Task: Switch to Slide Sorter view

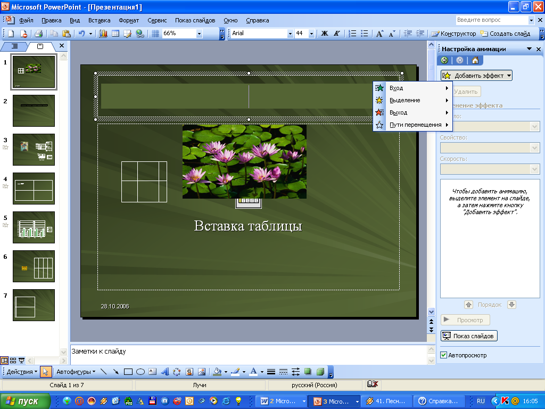Action: coord(13,361)
